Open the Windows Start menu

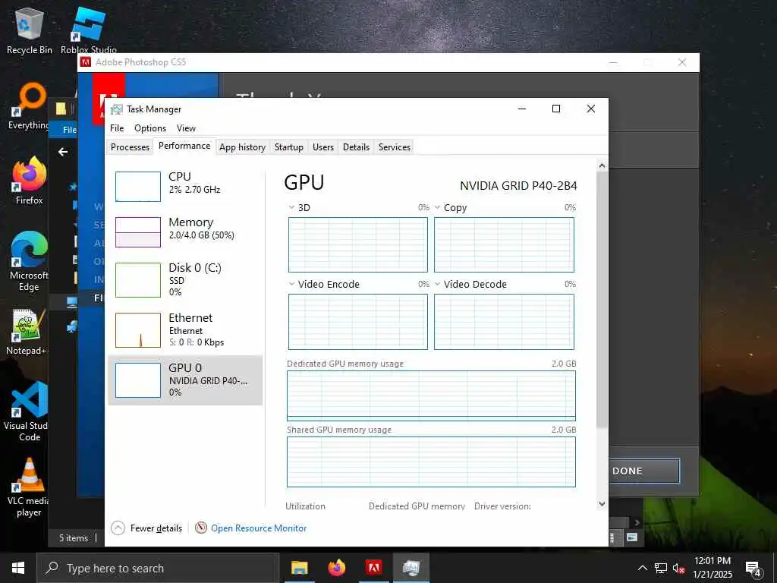tap(18, 568)
